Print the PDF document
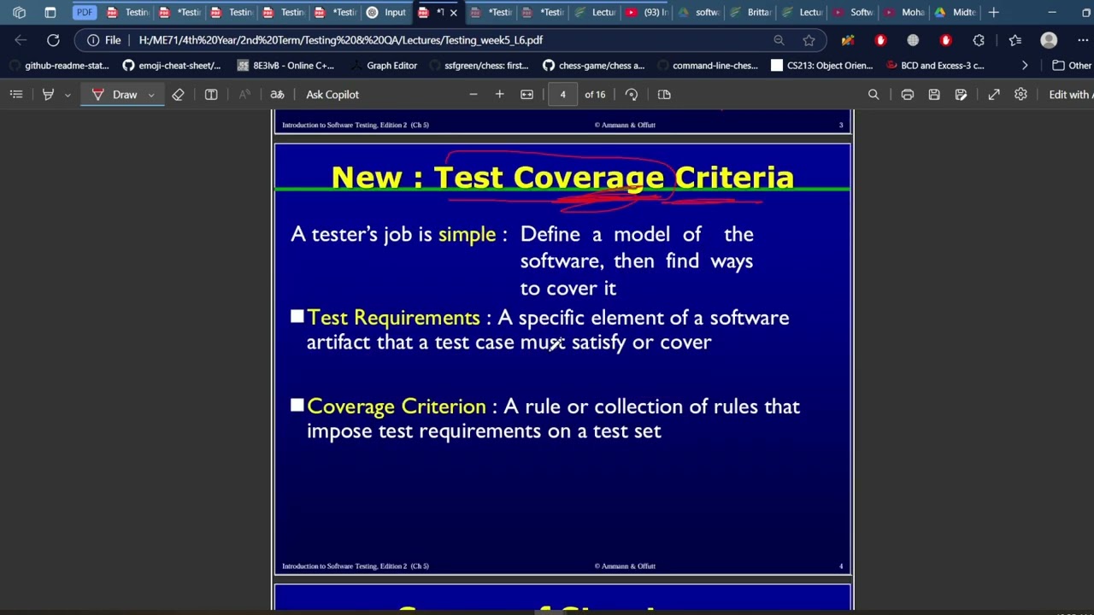 point(908,95)
